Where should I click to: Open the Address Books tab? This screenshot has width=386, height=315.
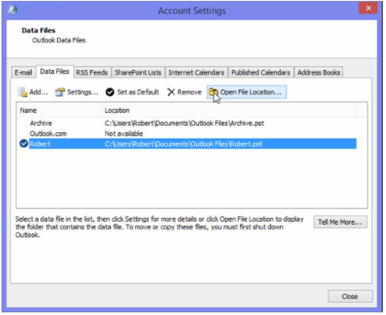[319, 73]
